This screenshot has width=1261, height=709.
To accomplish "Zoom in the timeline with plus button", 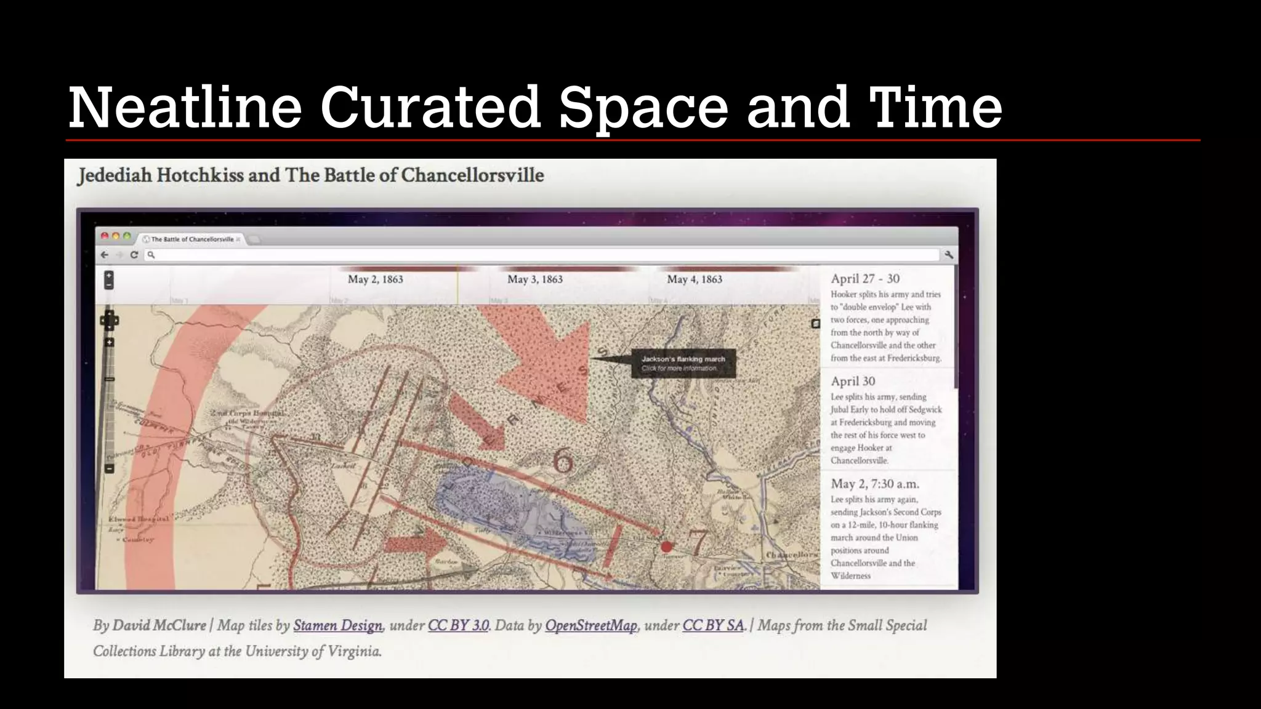I will pos(108,275).
